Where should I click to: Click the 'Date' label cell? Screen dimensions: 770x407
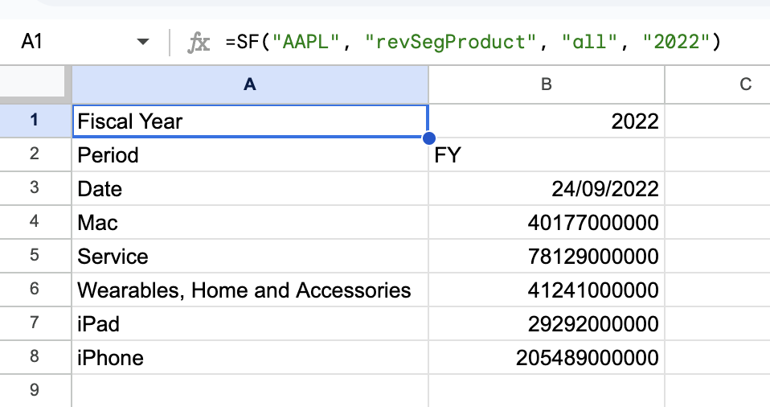[250, 189]
